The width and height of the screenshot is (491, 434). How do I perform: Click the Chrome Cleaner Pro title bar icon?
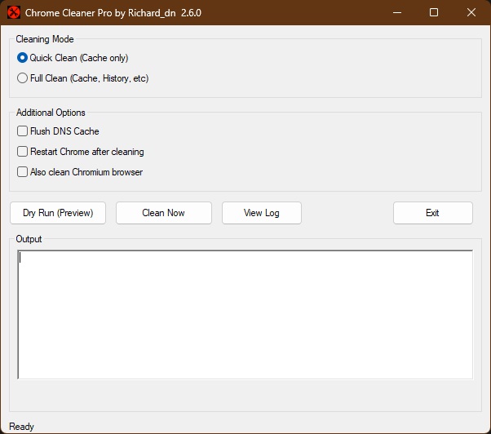click(14, 13)
